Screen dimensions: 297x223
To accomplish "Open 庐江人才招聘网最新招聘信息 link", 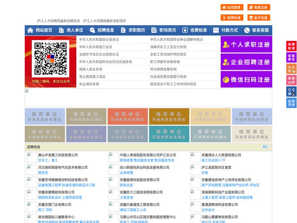I will (58, 21).
